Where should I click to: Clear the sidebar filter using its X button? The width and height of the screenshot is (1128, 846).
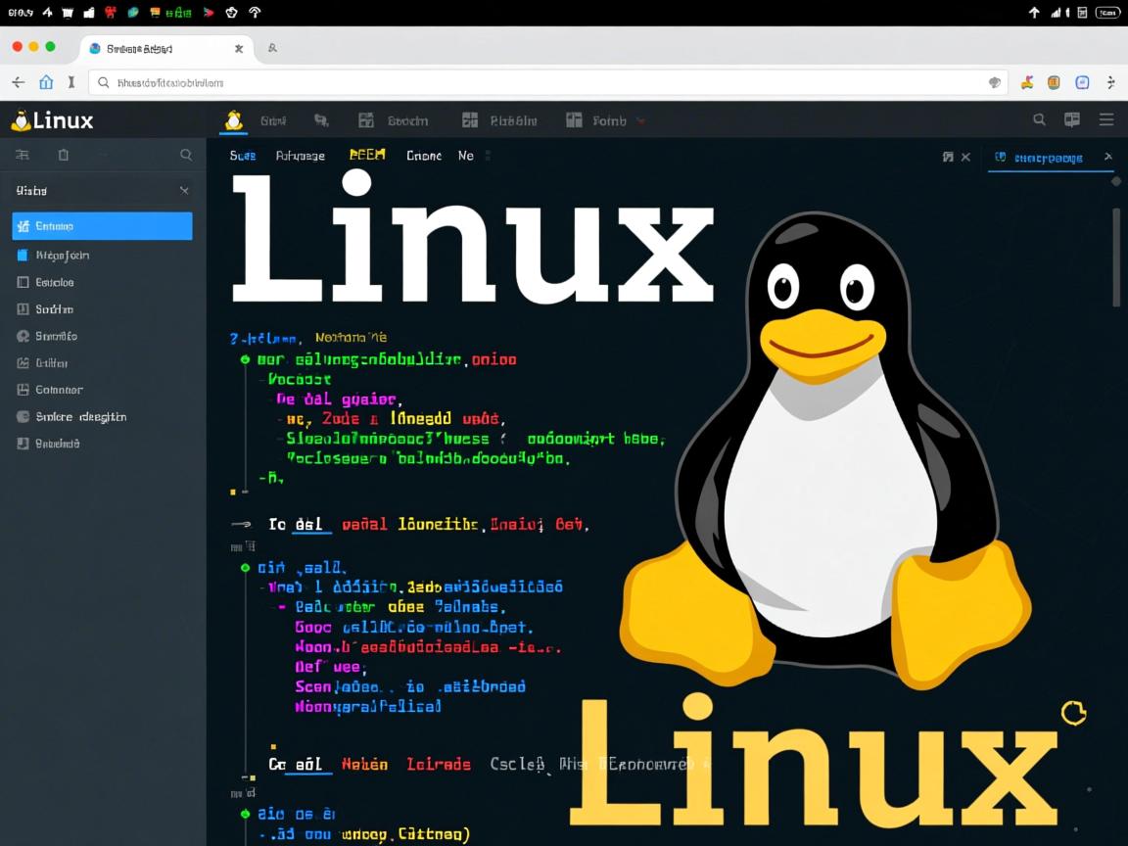[184, 190]
